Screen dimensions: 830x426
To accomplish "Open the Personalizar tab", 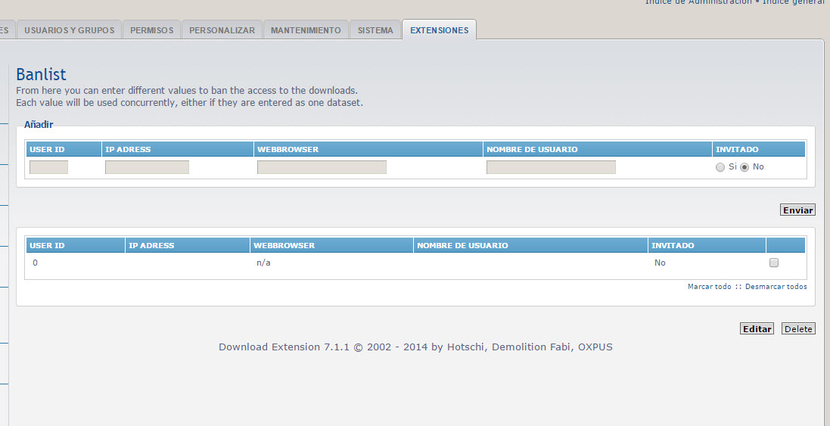I will (222, 30).
